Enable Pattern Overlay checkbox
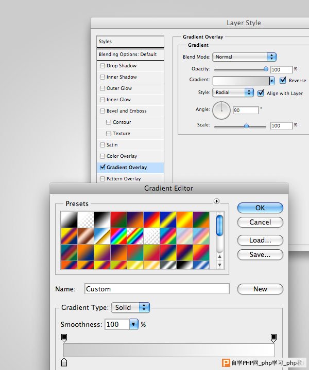Viewport: 309px width, 370px height. pos(102,179)
